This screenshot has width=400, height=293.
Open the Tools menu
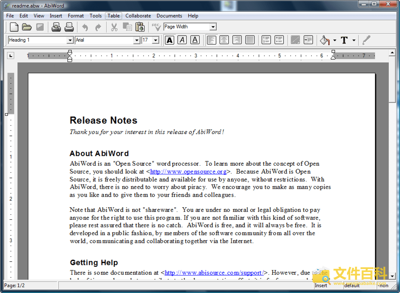point(96,16)
